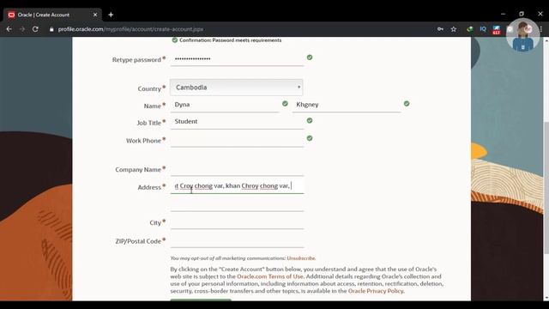Focus the ZIP/Postal Code input field
Viewport: 549px width, 309px height.
(237, 240)
